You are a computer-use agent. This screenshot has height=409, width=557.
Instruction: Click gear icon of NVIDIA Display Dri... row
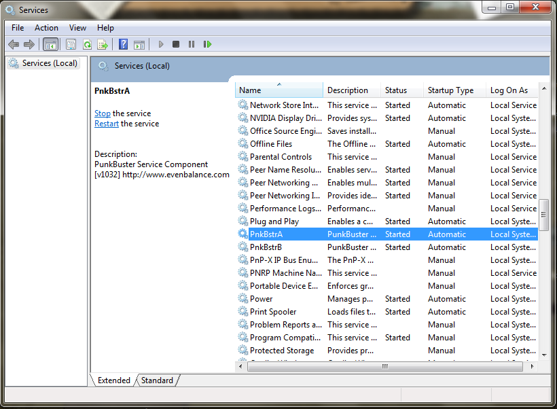click(x=243, y=118)
